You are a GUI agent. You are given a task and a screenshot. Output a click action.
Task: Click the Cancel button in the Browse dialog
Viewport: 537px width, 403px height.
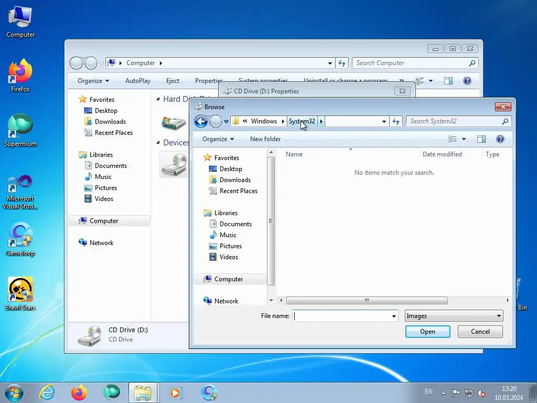[x=480, y=332]
